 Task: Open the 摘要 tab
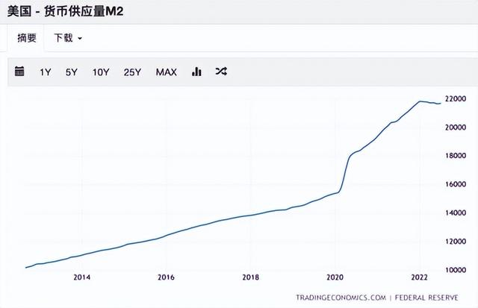(27, 38)
